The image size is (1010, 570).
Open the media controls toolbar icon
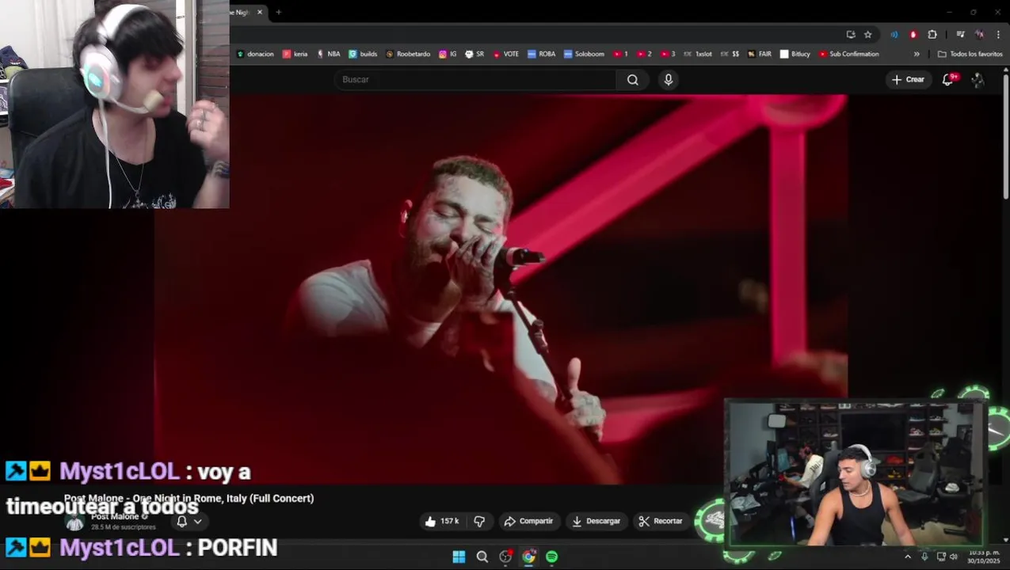pos(960,34)
